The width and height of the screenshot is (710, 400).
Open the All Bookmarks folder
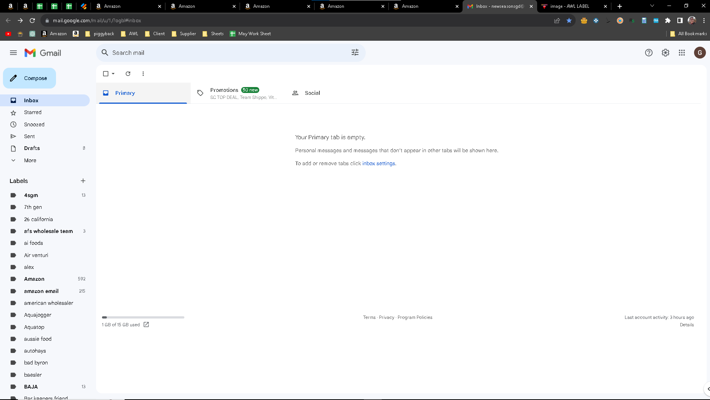click(688, 34)
